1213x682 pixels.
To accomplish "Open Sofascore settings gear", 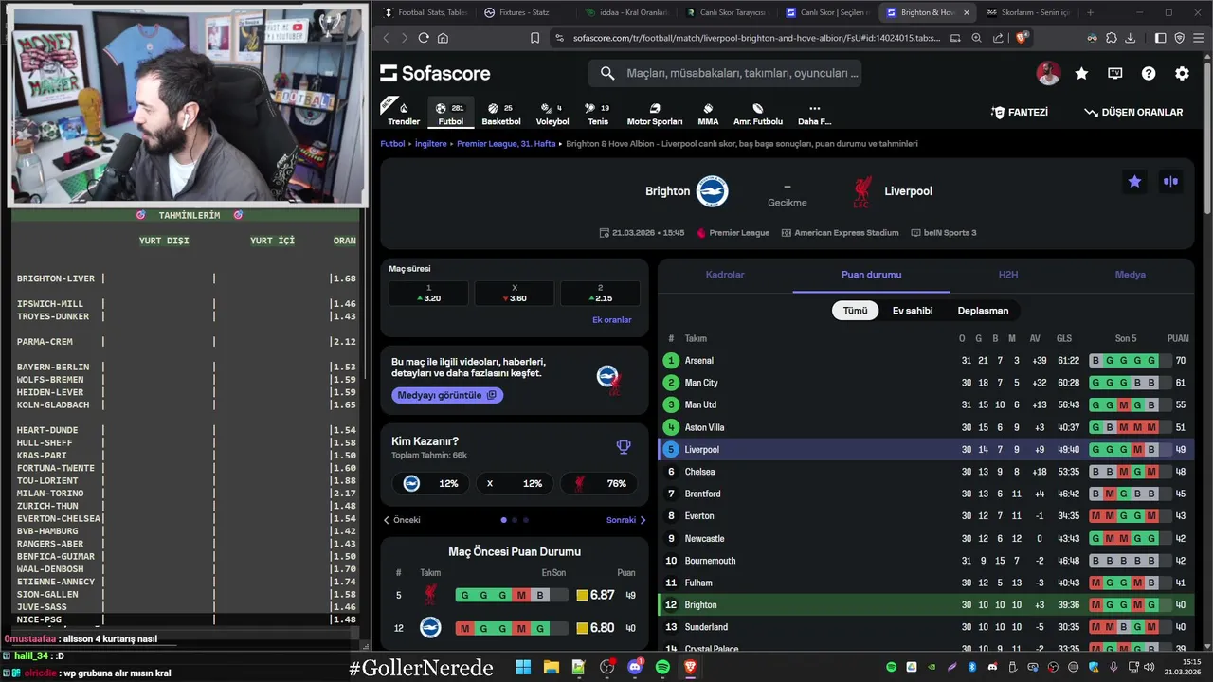I will pos(1182,73).
